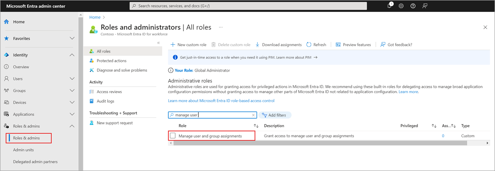Viewport: 495px width, 171px height.
Task: Open the notifications bell icon
Action: (x=389, y=6)
